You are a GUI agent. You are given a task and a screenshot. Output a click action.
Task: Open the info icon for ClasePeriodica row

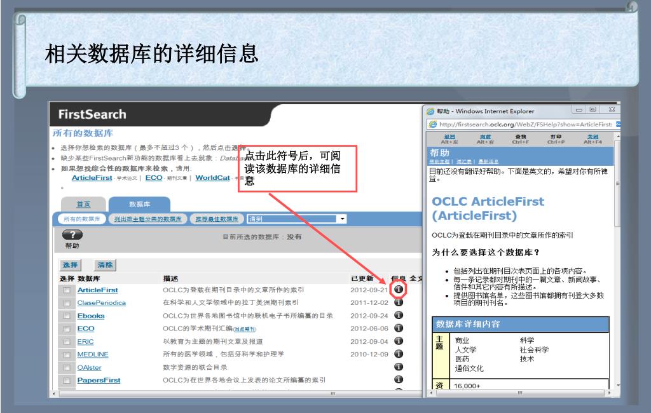tap(399, 302)
